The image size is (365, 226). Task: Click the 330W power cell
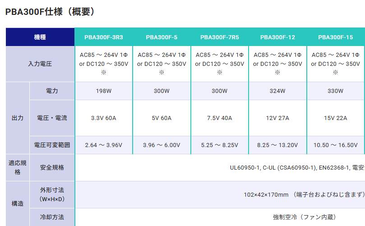[x=336, y=91]
